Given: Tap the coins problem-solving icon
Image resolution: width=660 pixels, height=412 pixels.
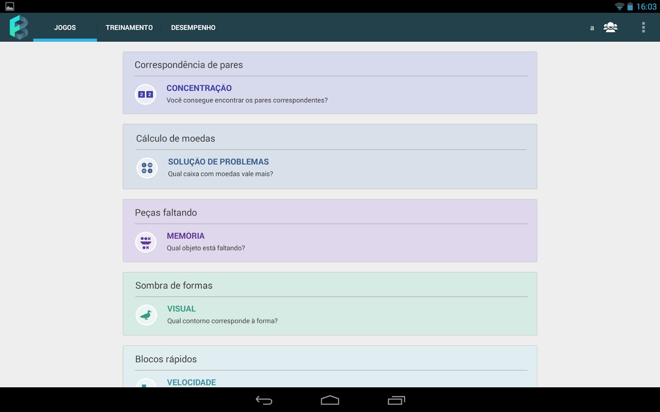Looking at the screenshot, I should coord(147,168).
